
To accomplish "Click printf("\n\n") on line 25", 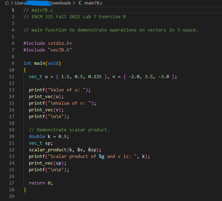I will pyautogui.click(x=49, y=170).
